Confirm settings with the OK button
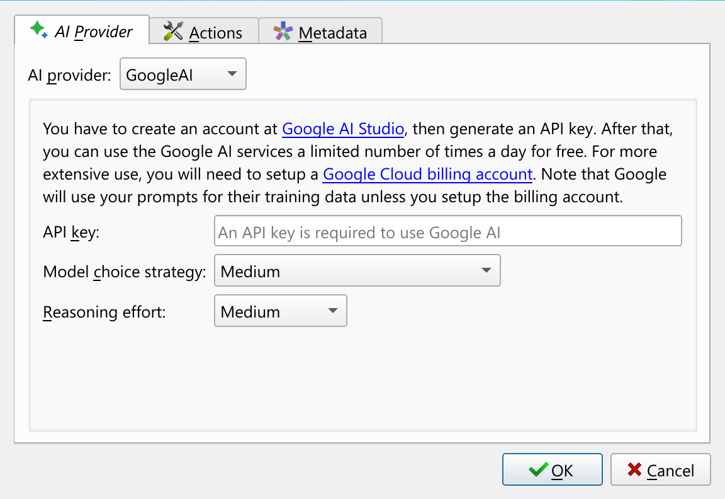 click(x=552, y=470)
